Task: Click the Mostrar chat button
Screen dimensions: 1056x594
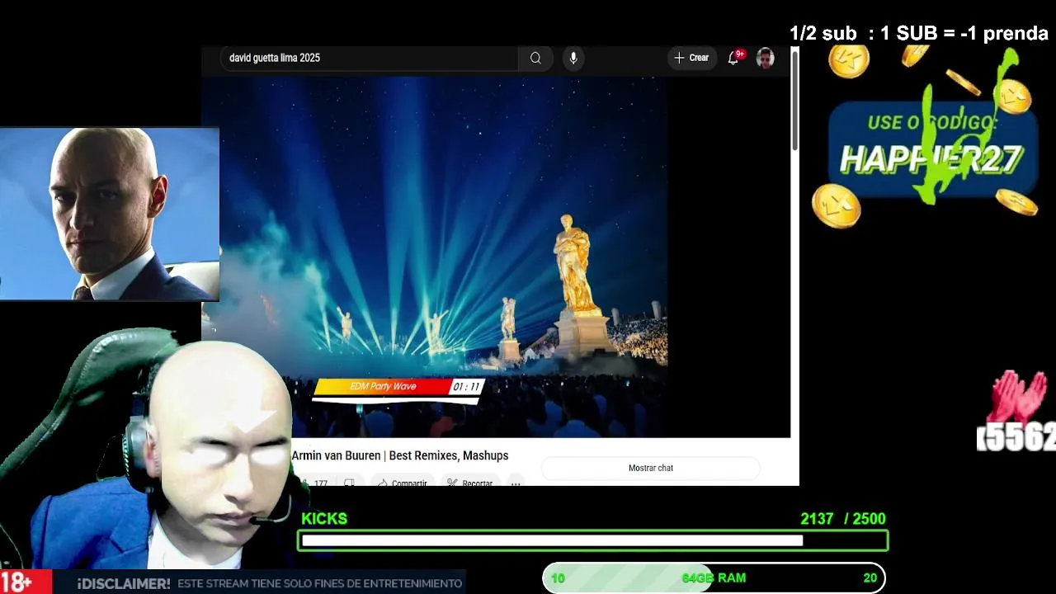Action: point(651,468)
